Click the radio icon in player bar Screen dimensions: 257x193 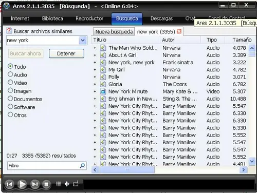point(76,184)
